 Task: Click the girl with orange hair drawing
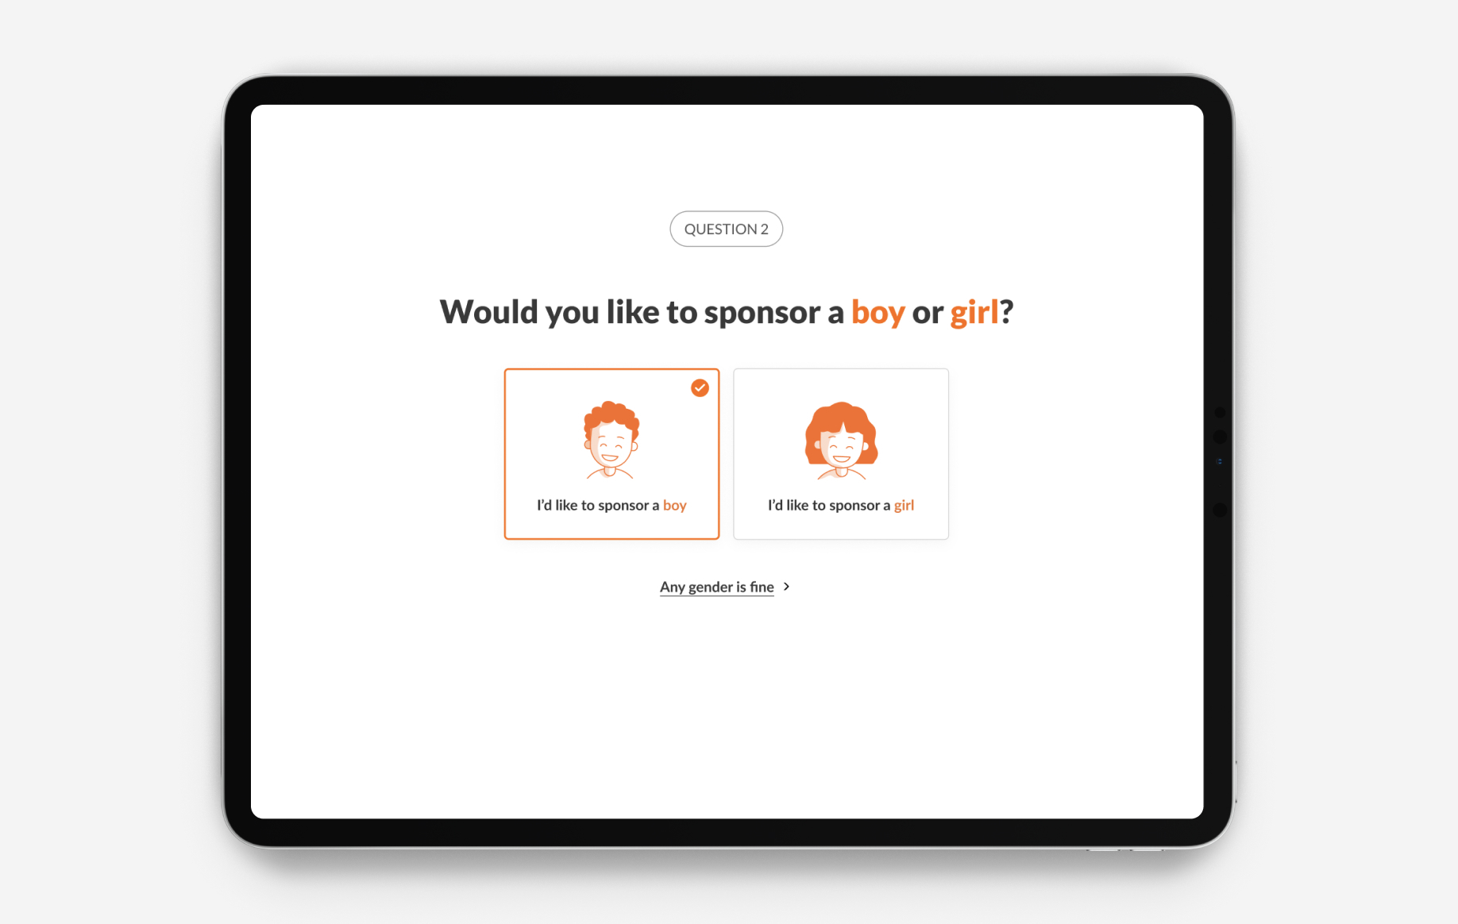click(841, 442)
